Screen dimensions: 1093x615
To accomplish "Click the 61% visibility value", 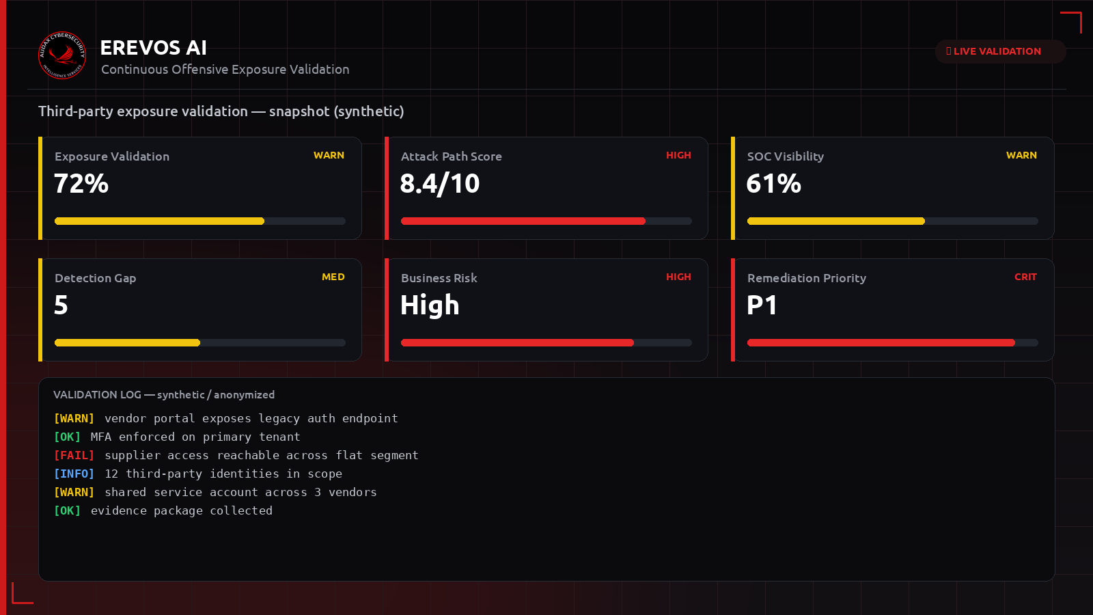I will (x=773, y=184).
